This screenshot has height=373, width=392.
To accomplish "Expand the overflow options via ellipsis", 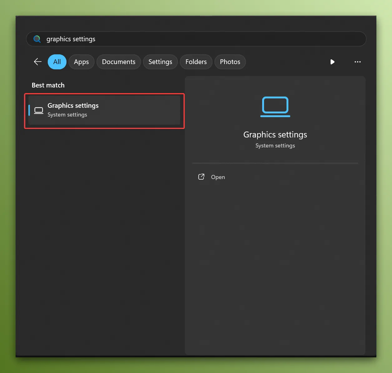I will tap(358, 62).
